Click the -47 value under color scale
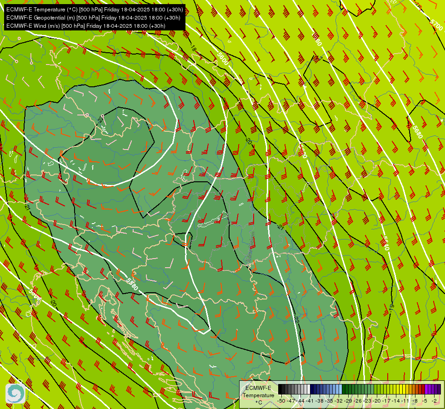445x409 pixels. coord(291,401)
